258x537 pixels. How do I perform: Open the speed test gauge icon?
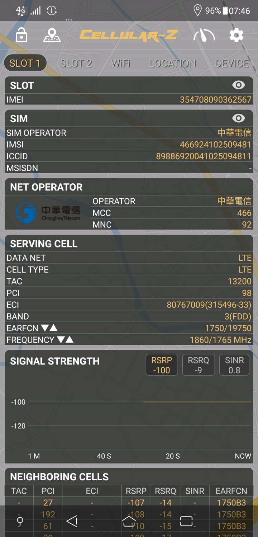click(x=204, y=36)
